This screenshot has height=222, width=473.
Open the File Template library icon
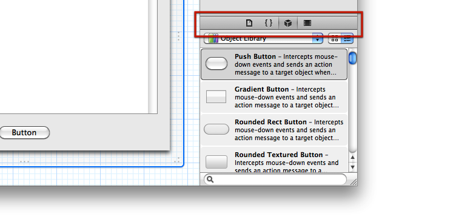click(249, 23)
